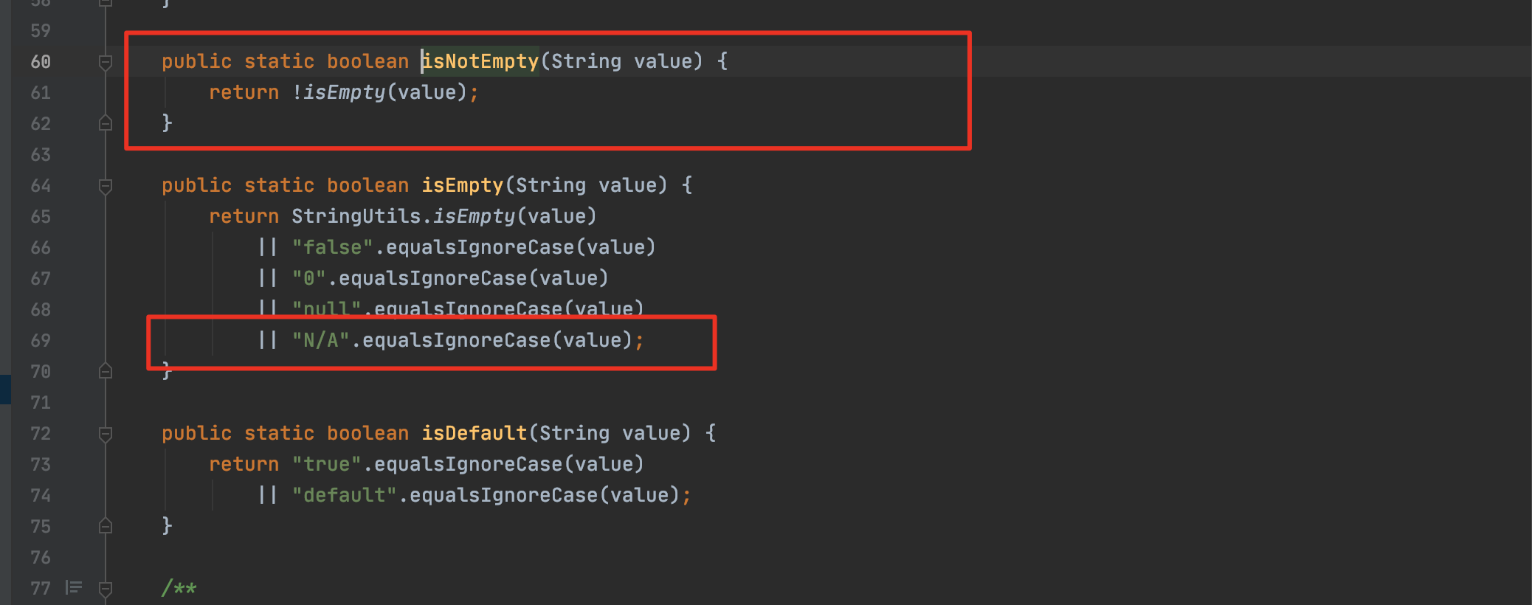
Task: Click the static keyword on line 60
Action: tap(280, 61)
